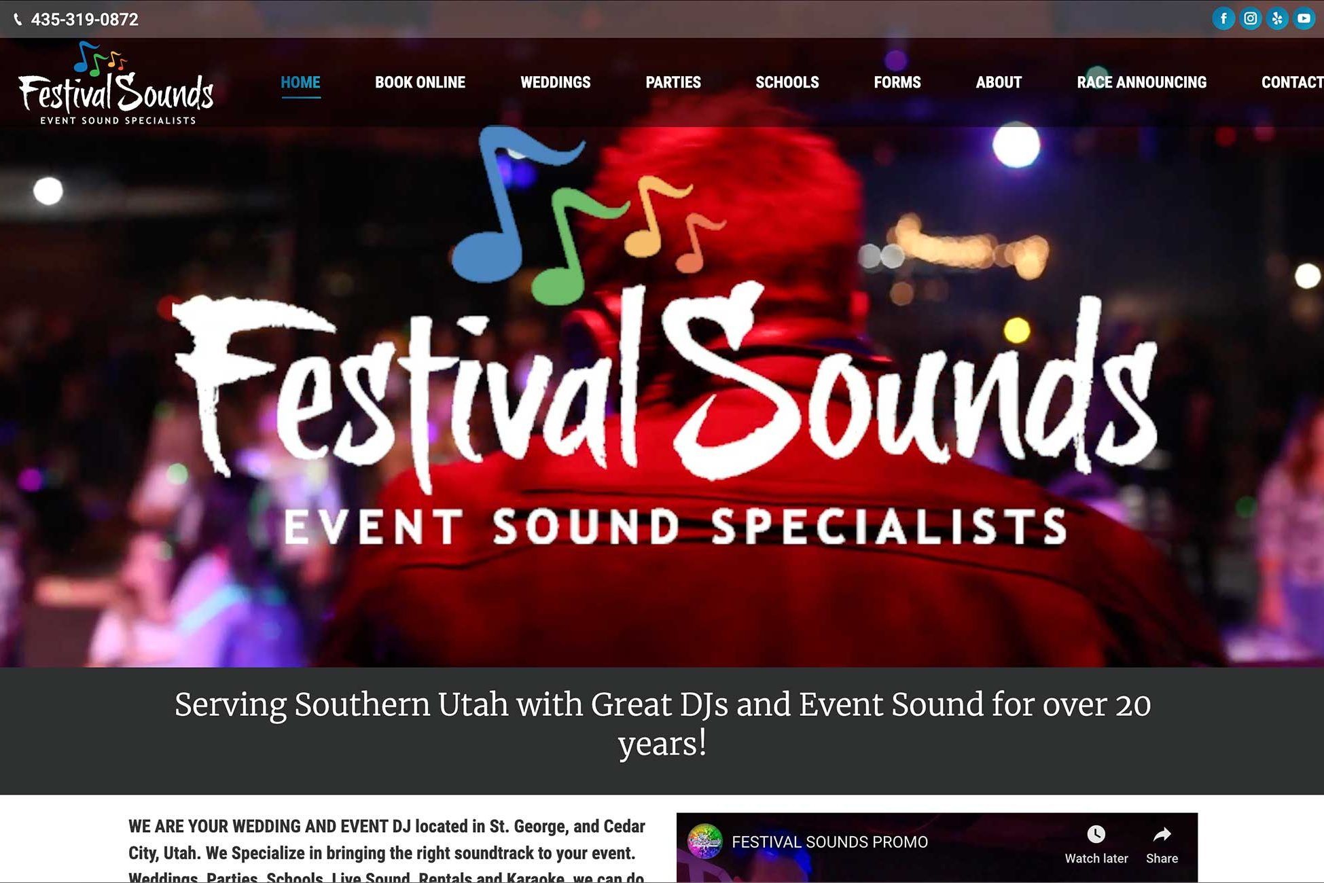Open the Weddings menu
This screenshot has width=1324, height=883.
pyautogui.click(x=555, y=82)
